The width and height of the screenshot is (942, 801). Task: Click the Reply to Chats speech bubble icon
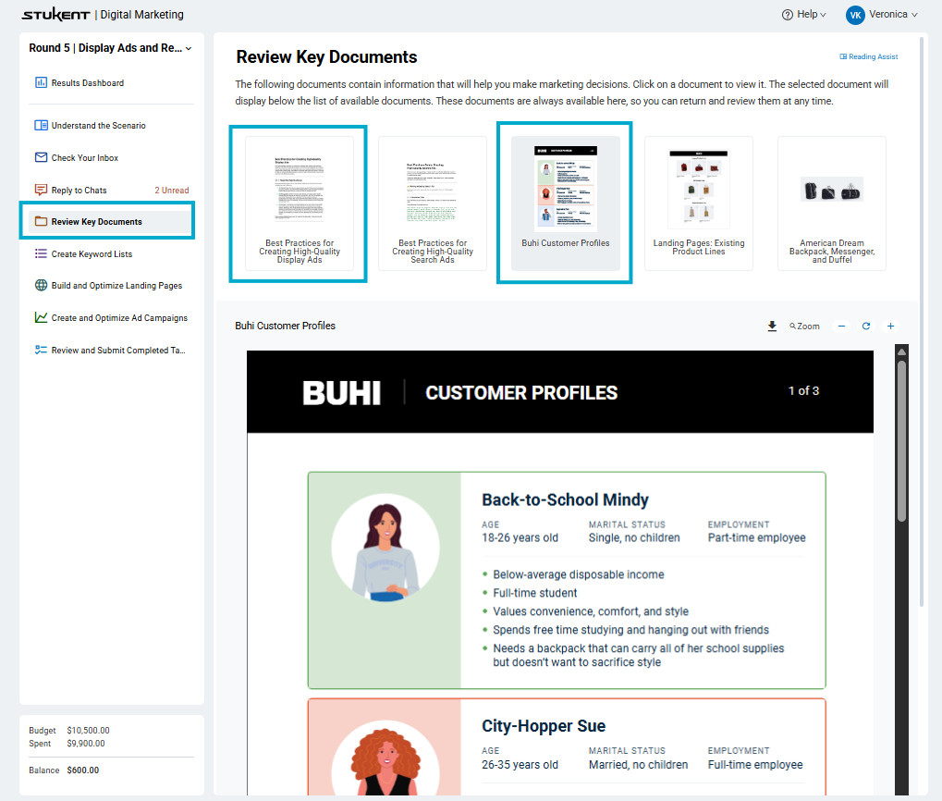pos(41,190)
